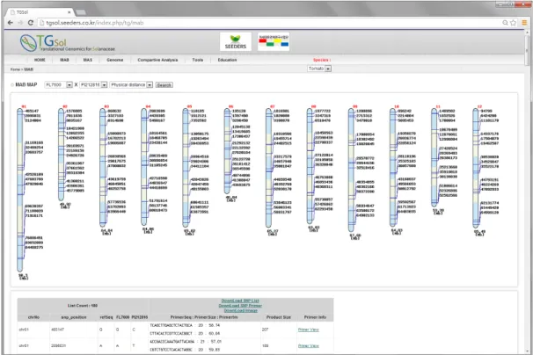Click the chromosome 07 ideogram
Viewport: 533px width, 355px height.
coord(269,168)
